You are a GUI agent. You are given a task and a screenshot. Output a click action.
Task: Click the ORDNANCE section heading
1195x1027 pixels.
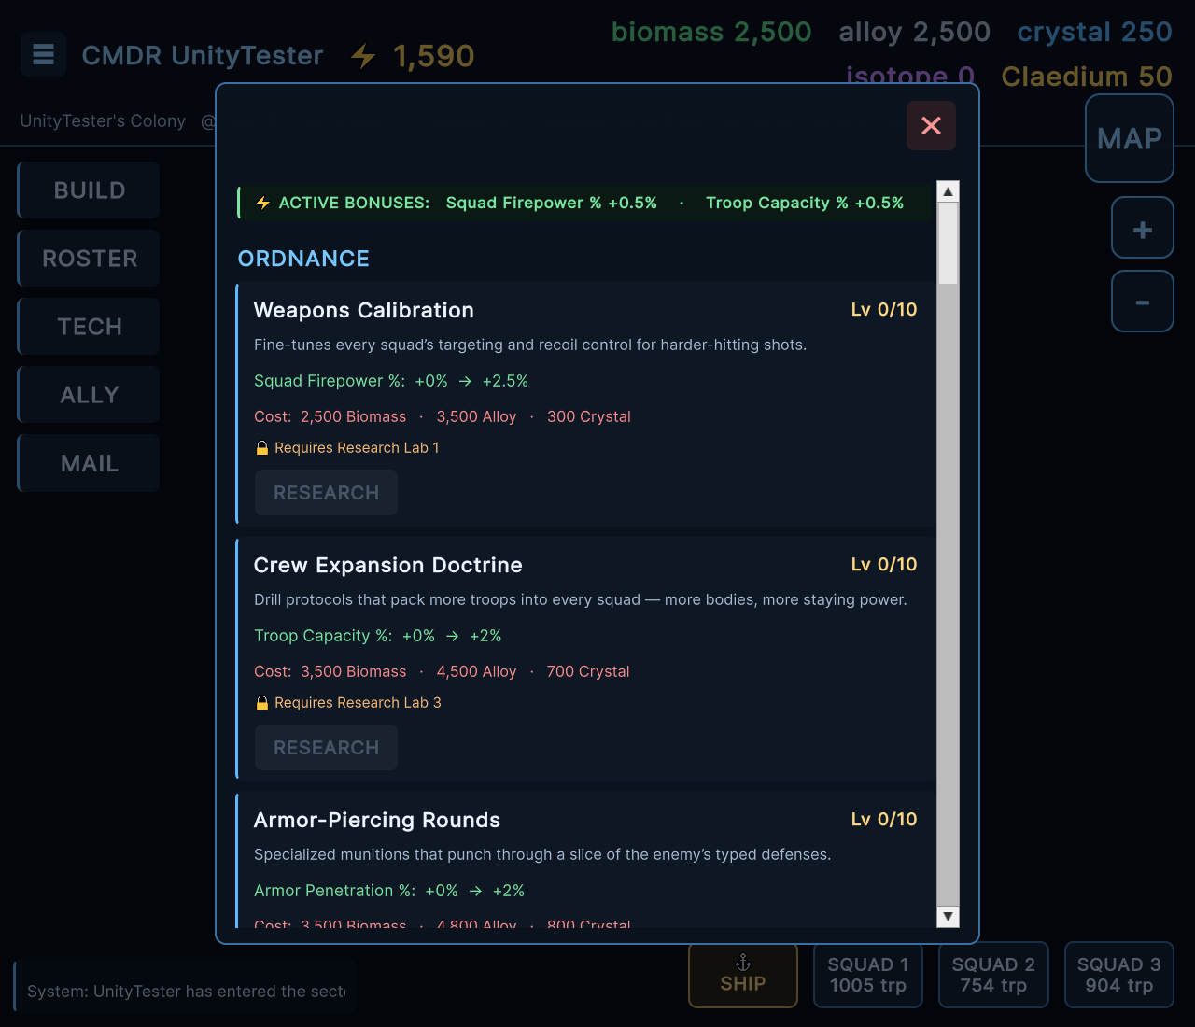(303, 259)
